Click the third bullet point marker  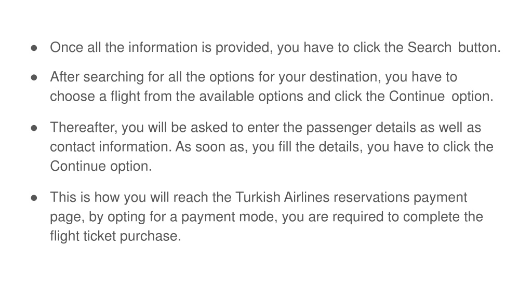(34, 128)
